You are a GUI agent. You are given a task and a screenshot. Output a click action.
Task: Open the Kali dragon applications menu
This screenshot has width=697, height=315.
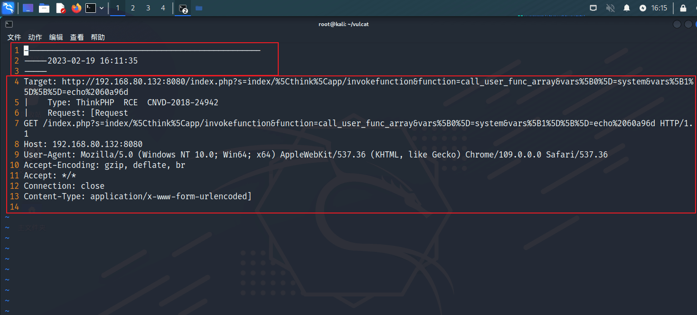tap(8, 8)
